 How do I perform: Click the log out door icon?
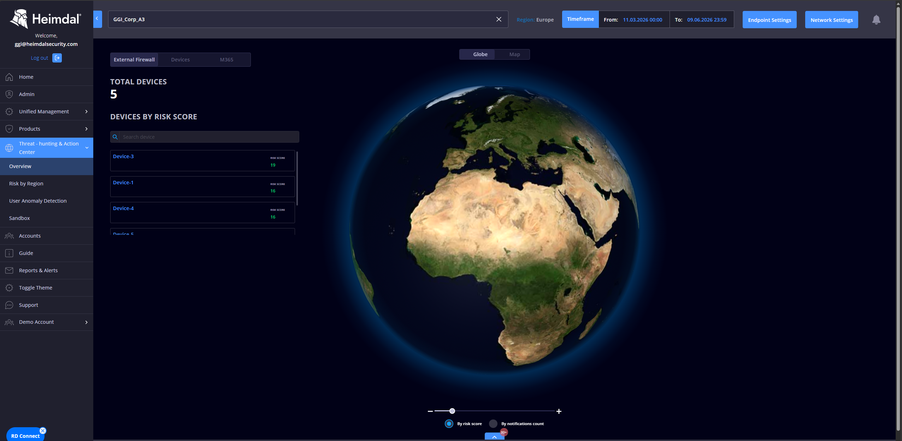point(57,58)
